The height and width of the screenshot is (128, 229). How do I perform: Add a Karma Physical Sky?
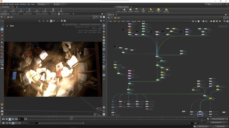click(x=166, y=10)
